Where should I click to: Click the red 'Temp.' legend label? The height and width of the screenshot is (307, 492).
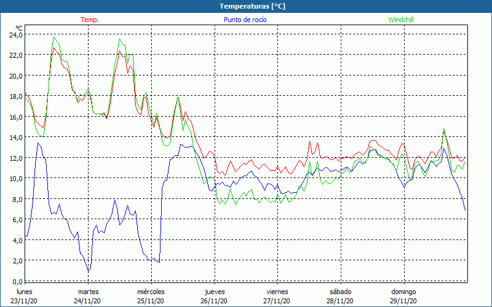tap(90, 20)
